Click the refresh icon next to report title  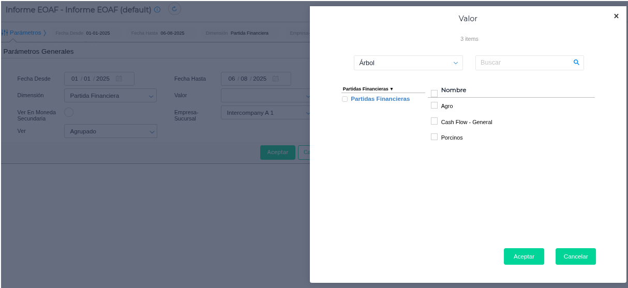click(x=174, y=9)
